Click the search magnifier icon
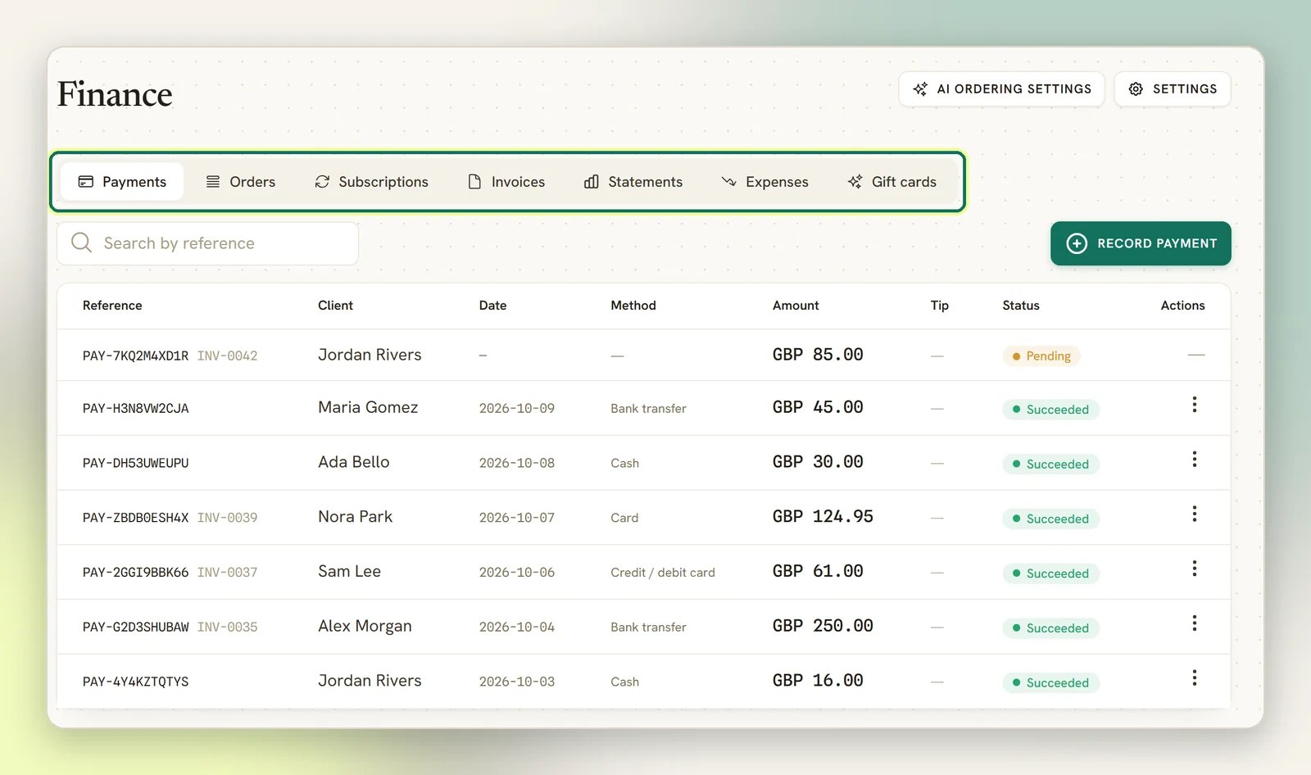The width and height of the screenshot is (1311, 775). (x=81, y=242)
